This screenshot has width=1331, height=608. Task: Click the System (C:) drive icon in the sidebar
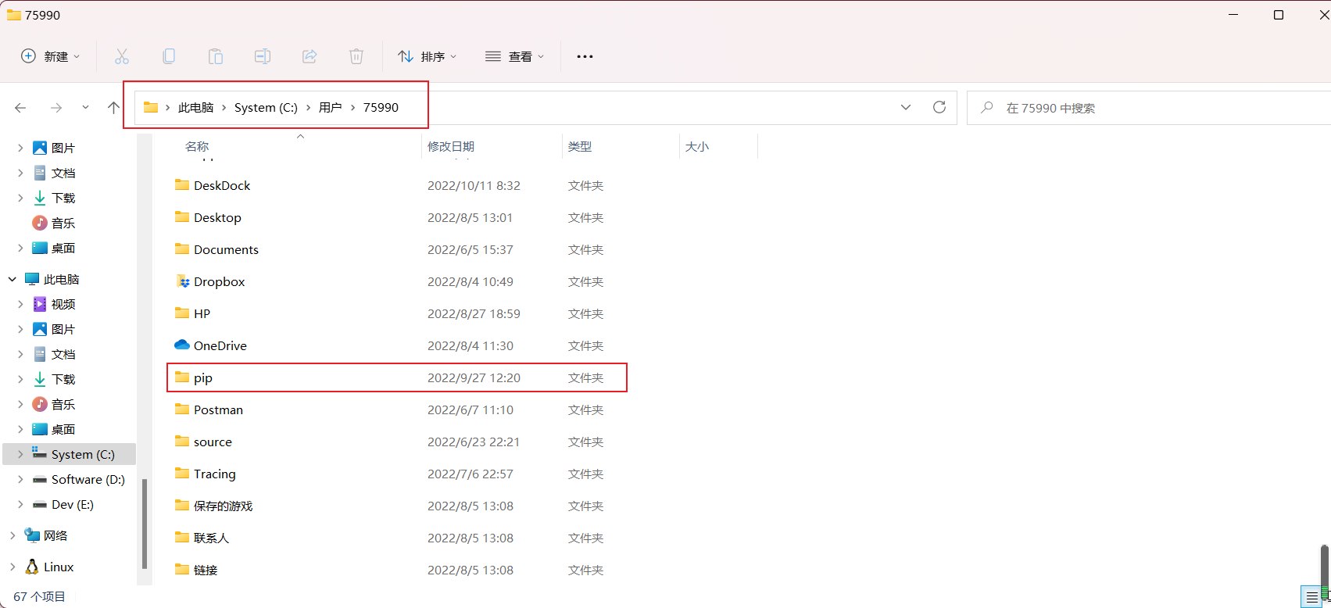click(x=40, y=453)
